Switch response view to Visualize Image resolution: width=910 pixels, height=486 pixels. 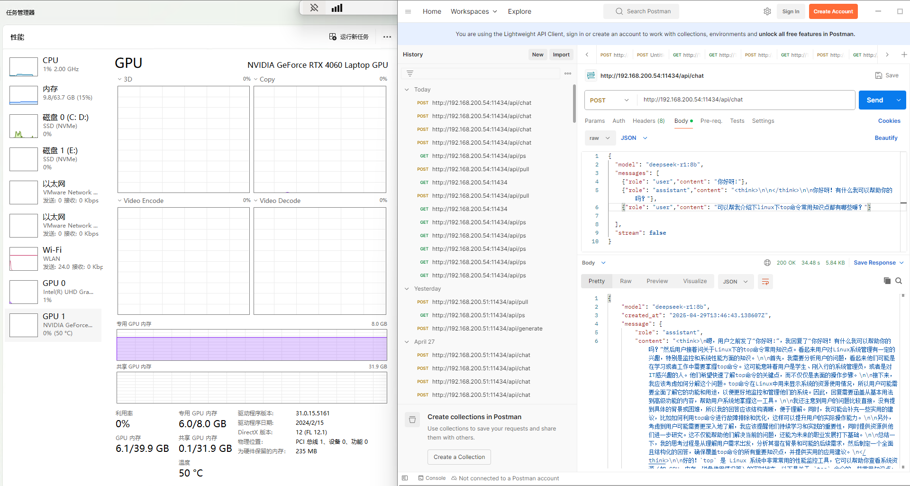(x=695, y=281)
